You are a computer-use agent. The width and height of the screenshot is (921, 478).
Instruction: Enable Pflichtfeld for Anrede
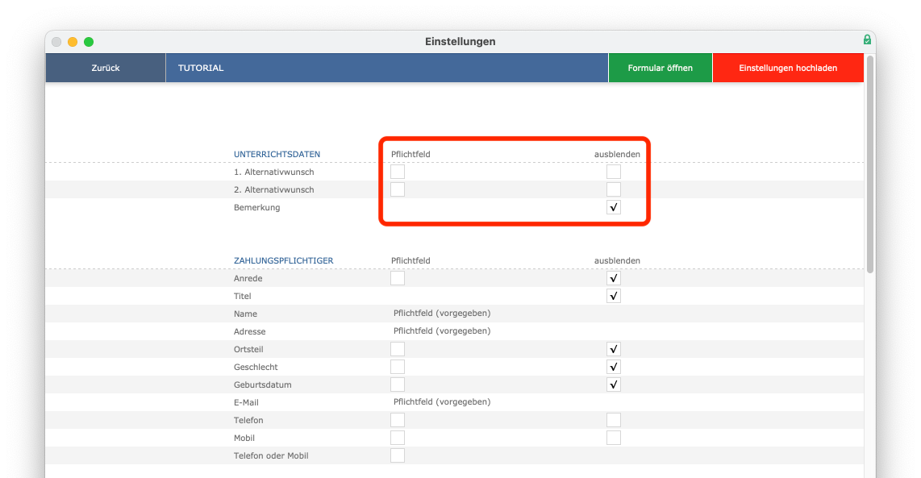[x=398, y=278]
